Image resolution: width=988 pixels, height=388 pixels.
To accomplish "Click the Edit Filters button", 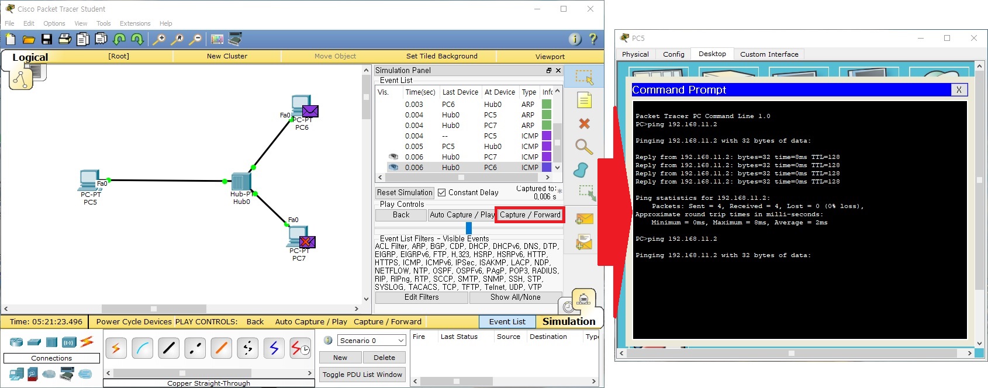I will 422,297.
